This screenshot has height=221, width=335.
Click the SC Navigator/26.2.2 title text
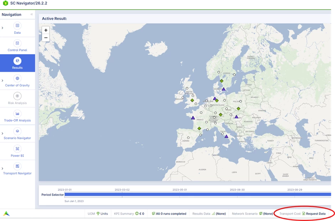[x=29, y=3]
